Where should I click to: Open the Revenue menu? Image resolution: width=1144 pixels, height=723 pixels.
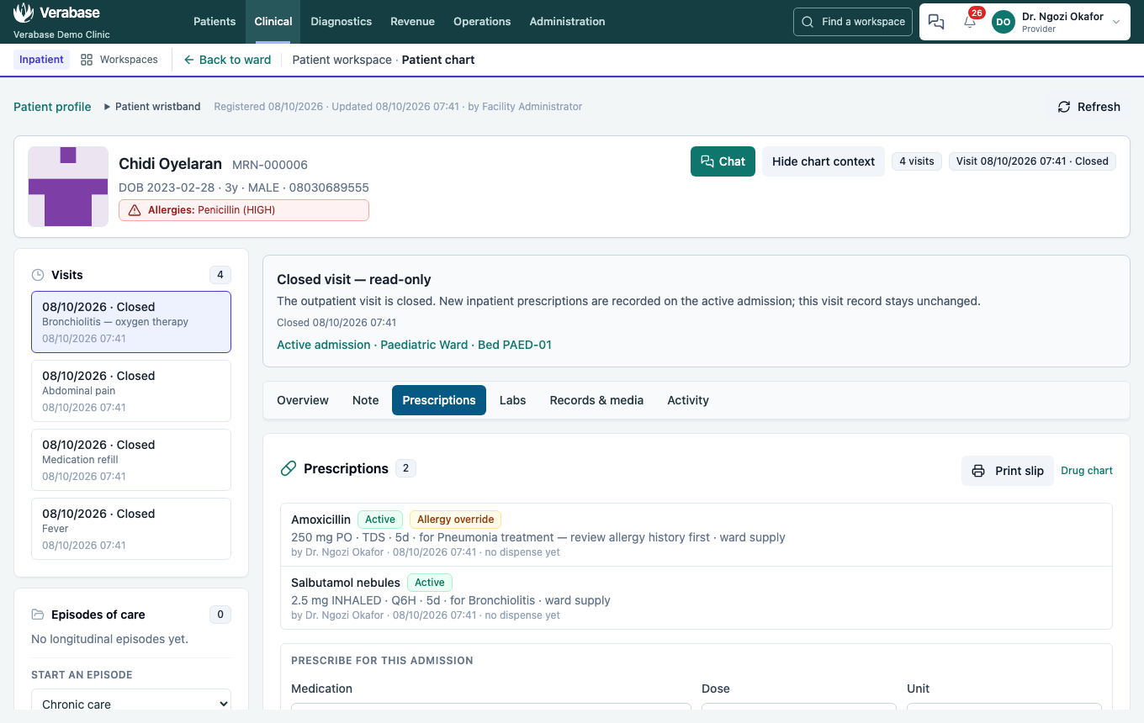point(412,22)
